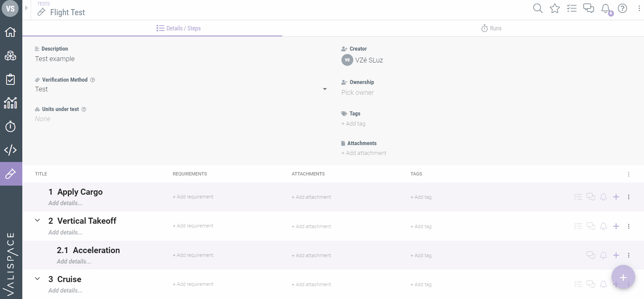Open the Verification Method dropdown

325,89
